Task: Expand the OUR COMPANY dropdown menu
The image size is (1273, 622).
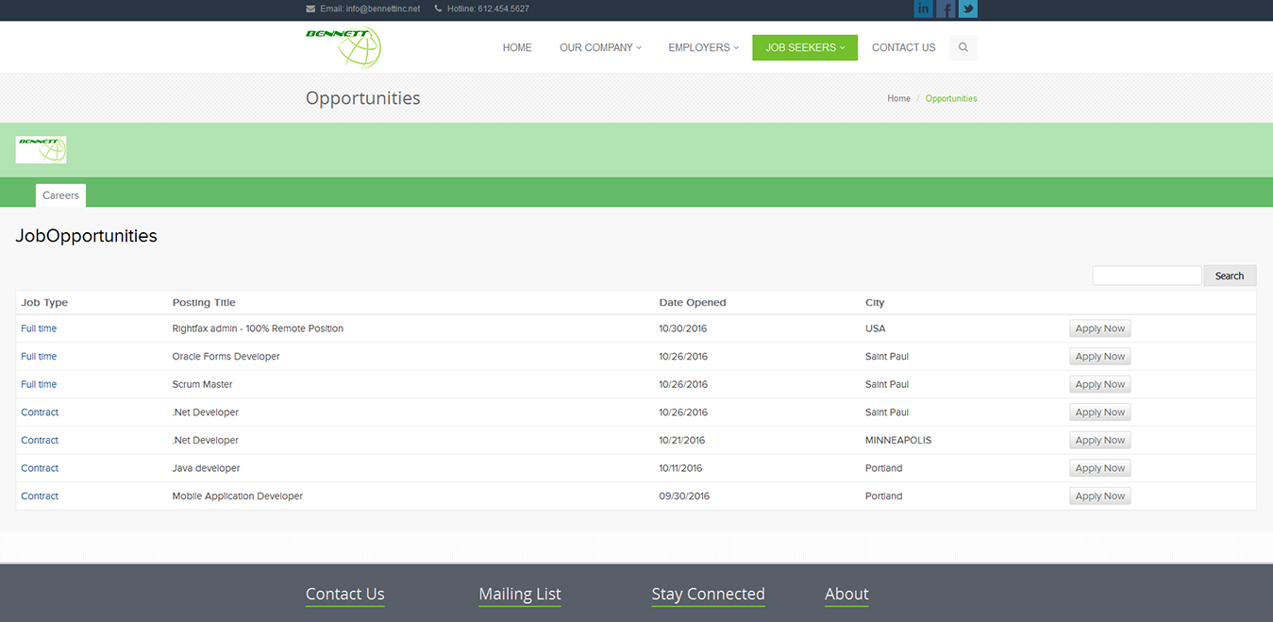Action: click(x=600, y=47)
